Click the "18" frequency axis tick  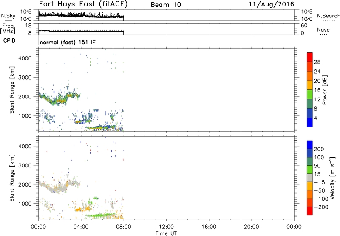point(28,26)
